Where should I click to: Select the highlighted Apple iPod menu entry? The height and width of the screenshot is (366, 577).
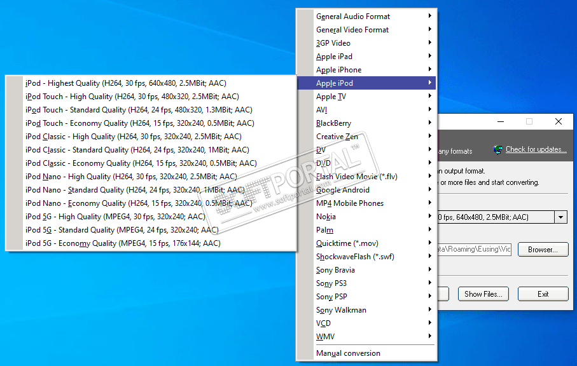point(366,83)
